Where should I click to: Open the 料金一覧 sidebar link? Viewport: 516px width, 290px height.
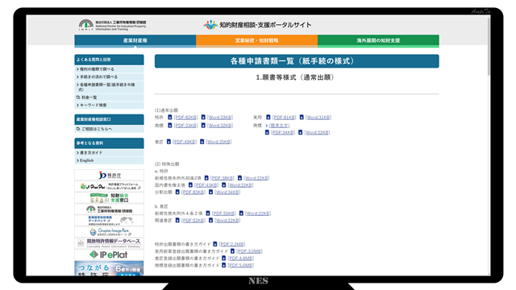click(x=110, y=97)
